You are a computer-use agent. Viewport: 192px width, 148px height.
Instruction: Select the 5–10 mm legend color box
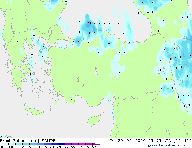pyautogui.click(x=33, y=144)
